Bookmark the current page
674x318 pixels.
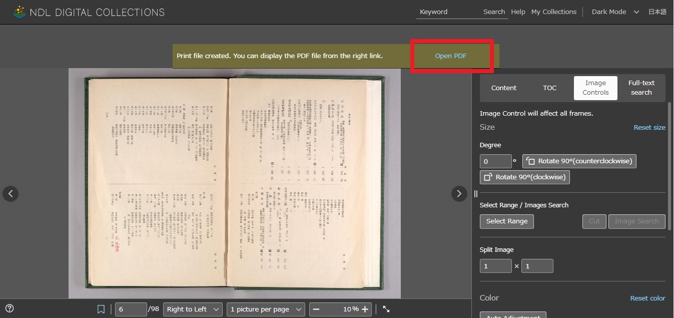click(101, 309)
